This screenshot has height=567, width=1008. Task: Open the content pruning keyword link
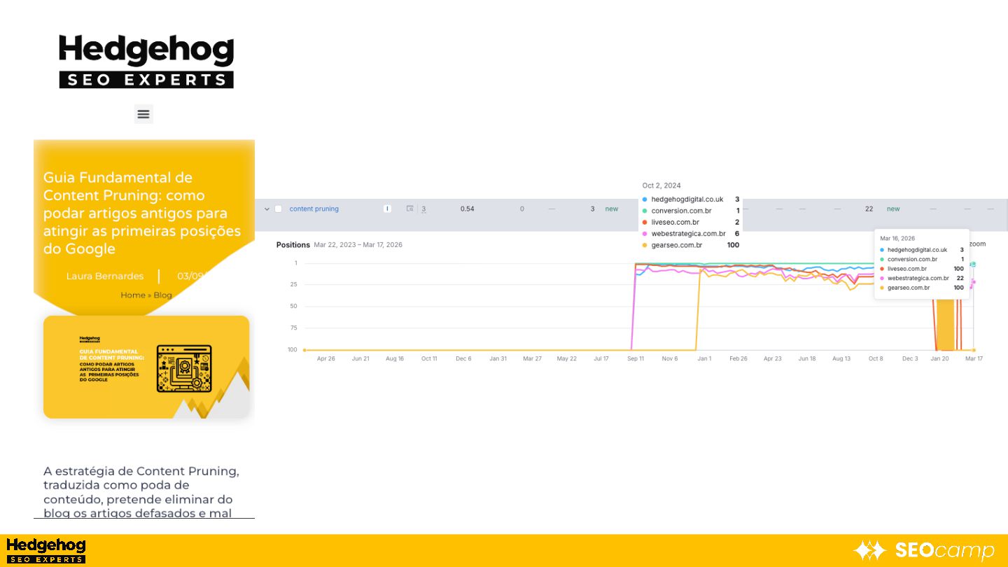[314, 209]
